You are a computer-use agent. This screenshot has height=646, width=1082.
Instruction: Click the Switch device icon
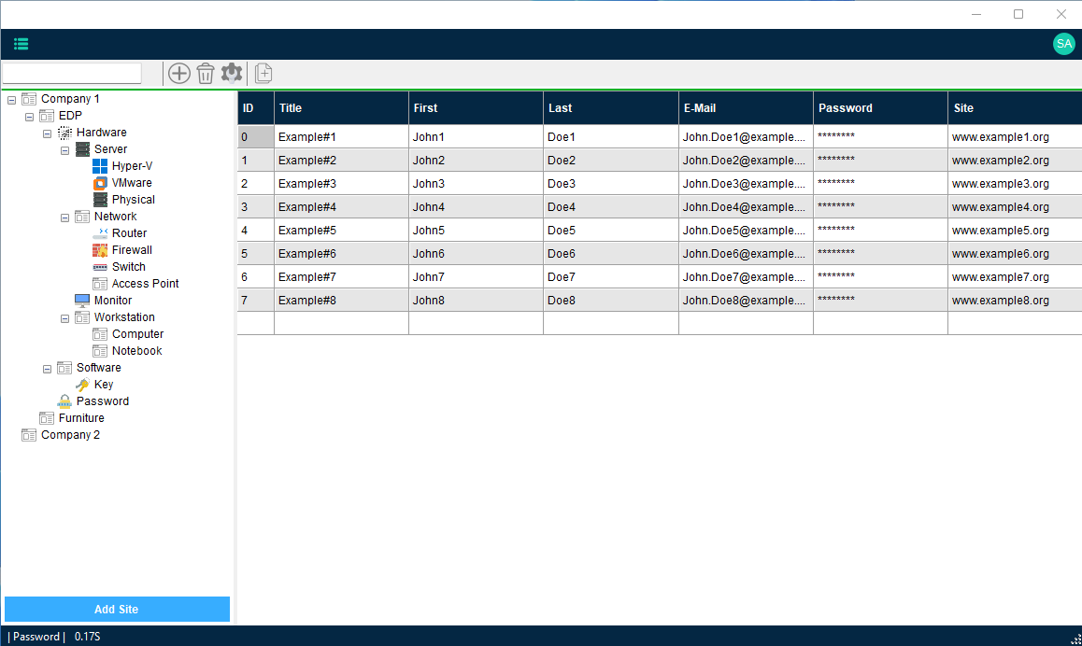tap(100, 267)
